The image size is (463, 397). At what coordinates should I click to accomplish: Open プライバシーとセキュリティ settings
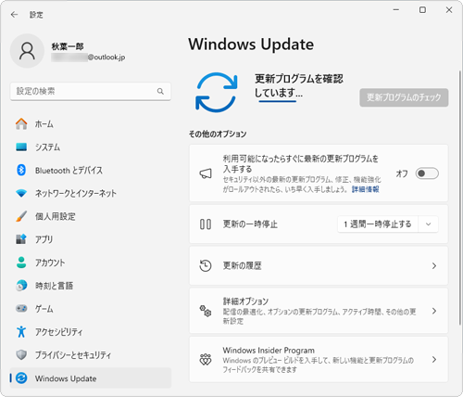tap(91, 355)
